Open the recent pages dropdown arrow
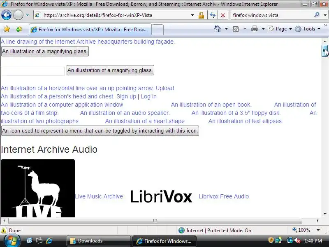 tap(27, 15)
